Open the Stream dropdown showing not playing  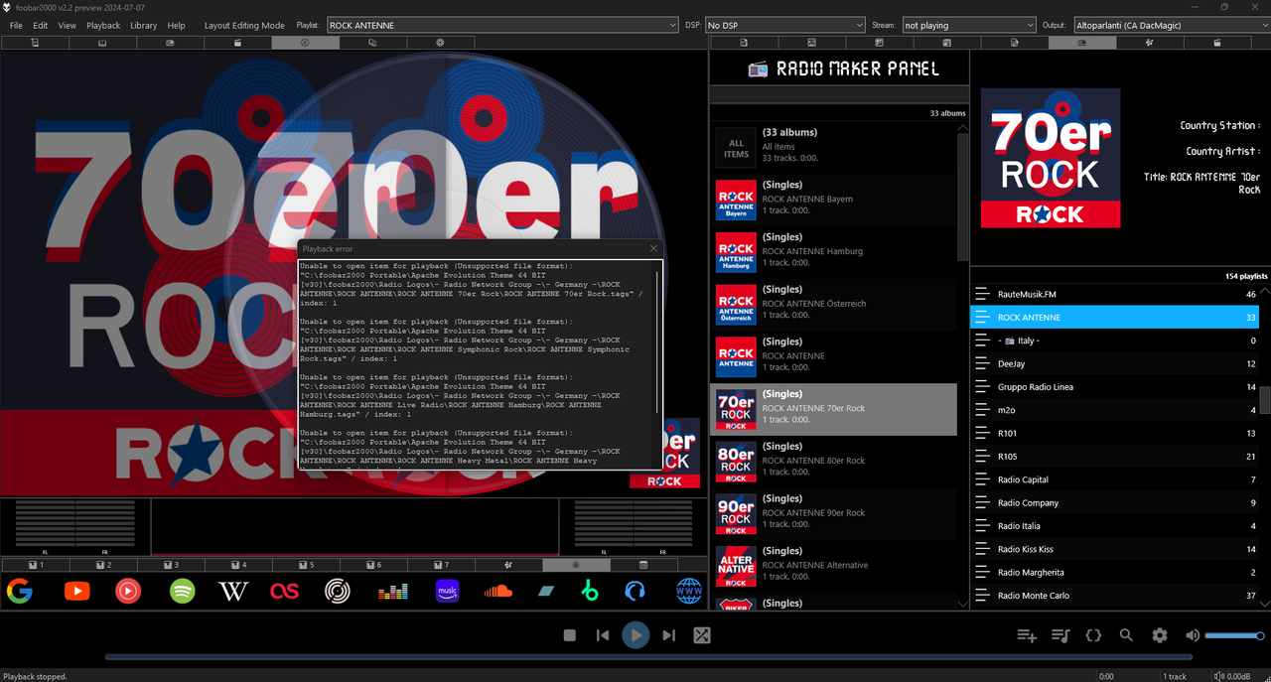click(x=968, y=25)
